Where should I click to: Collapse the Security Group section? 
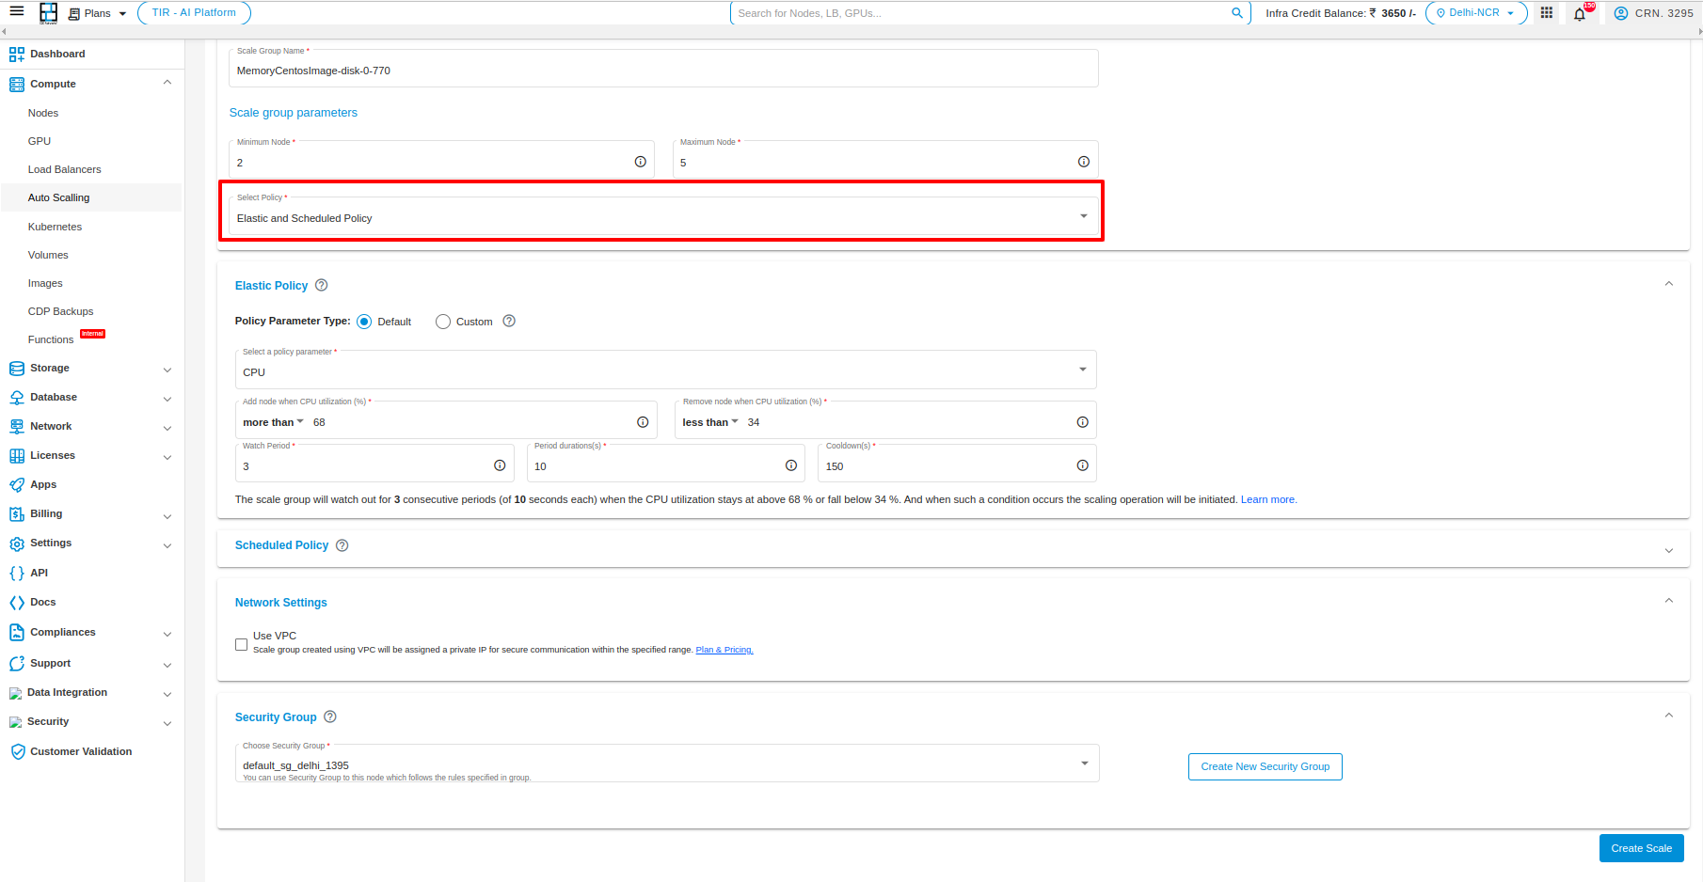coord(1669,716)
